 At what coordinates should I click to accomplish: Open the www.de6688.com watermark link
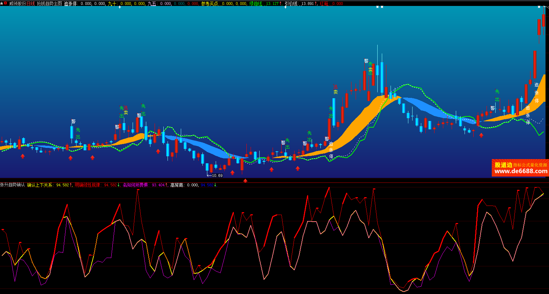(x=521, y=171)
